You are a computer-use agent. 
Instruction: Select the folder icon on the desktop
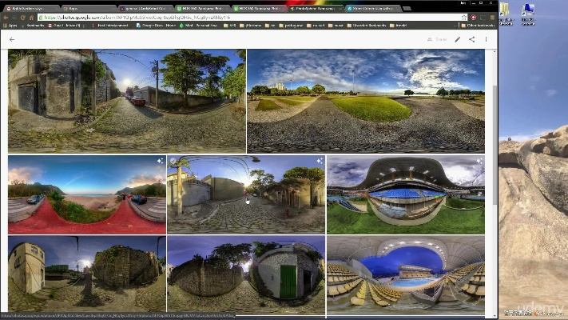pos(506,11)
